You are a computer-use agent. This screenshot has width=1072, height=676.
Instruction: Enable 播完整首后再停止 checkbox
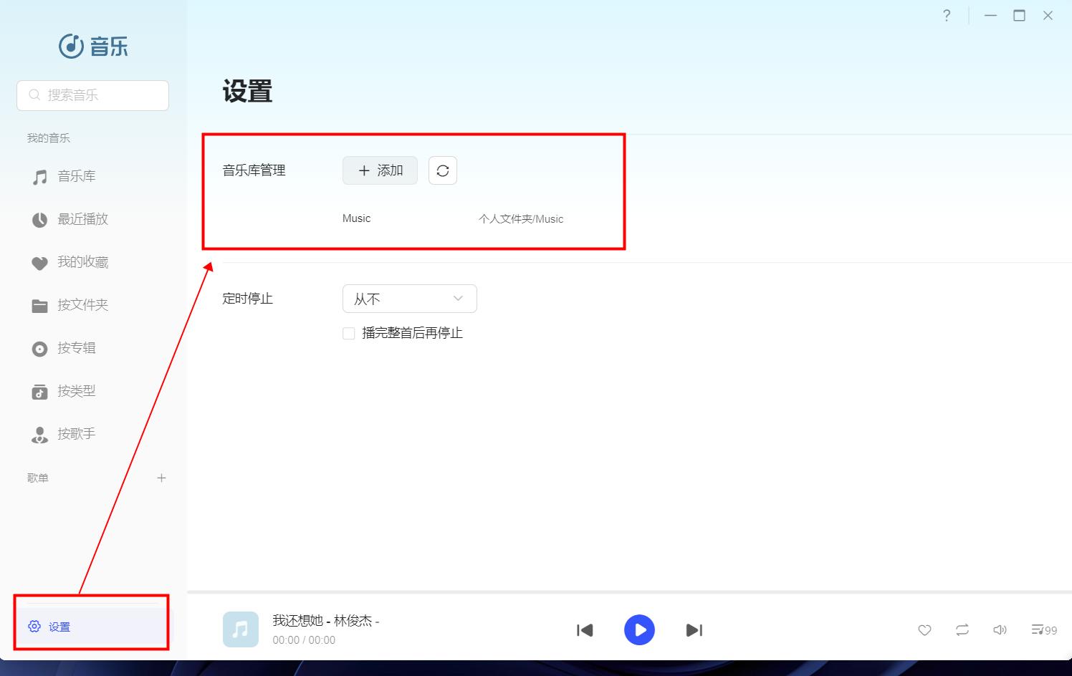[349, 333]
